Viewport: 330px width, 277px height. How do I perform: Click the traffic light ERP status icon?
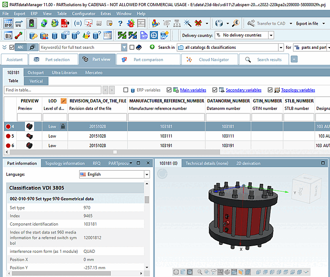[x=31, y=23]
